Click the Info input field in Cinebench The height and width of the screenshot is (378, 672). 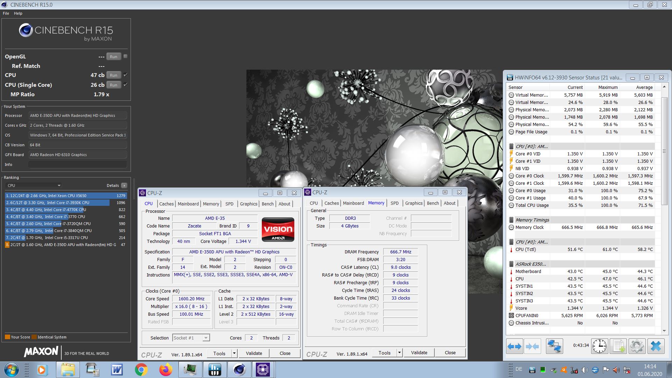coord(78,164)
